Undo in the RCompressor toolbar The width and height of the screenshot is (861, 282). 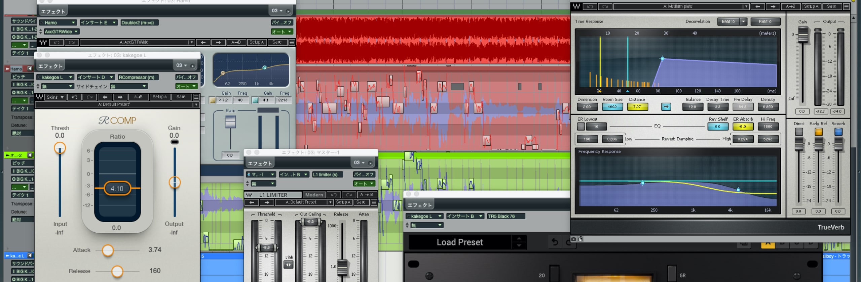point(74,97)
